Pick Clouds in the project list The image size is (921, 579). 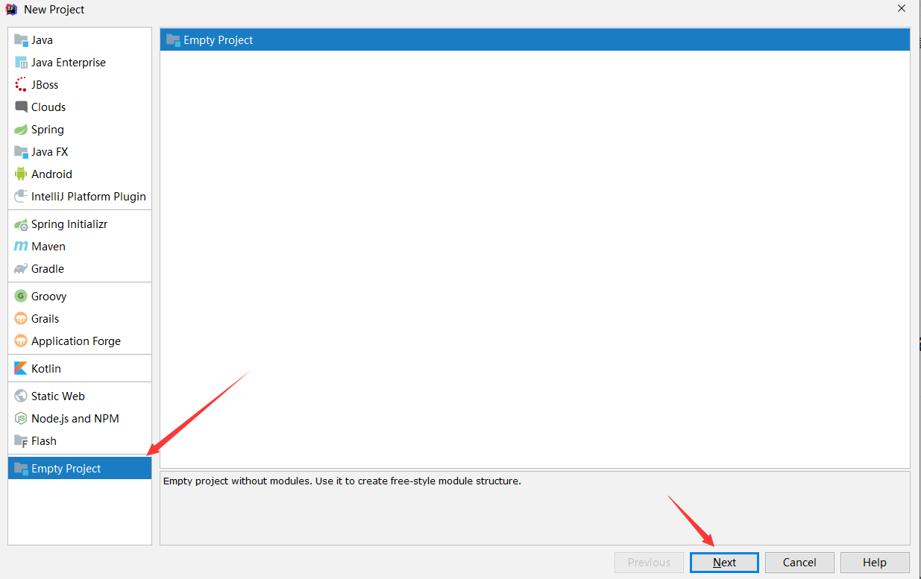click(80, 107)
